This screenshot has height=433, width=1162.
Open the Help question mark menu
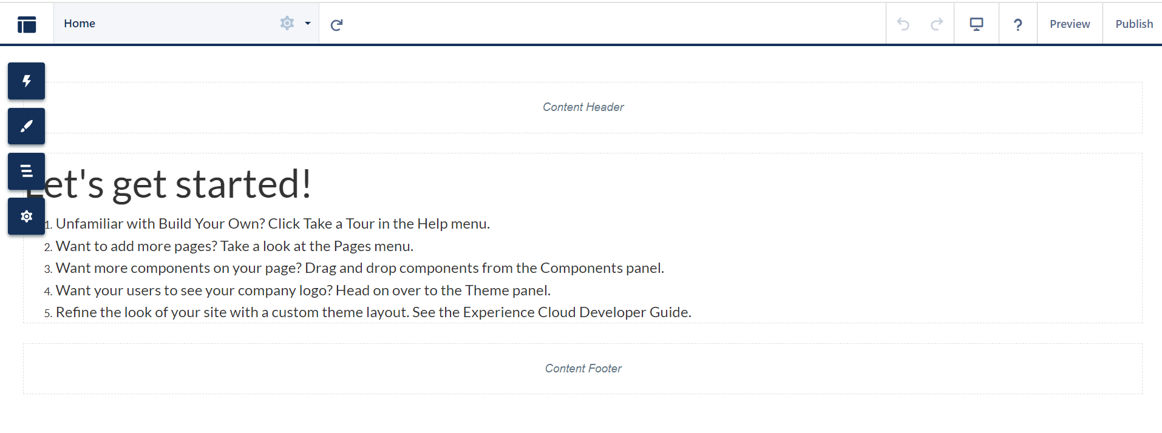point(1018,24)
